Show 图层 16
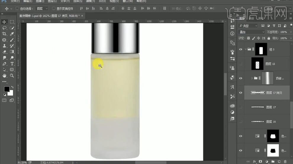Viewport: 293px width, 164px height. pos(241,122)
